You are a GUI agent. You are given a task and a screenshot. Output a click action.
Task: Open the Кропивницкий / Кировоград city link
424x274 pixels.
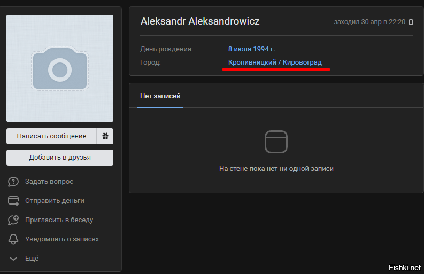pos(275,62)
